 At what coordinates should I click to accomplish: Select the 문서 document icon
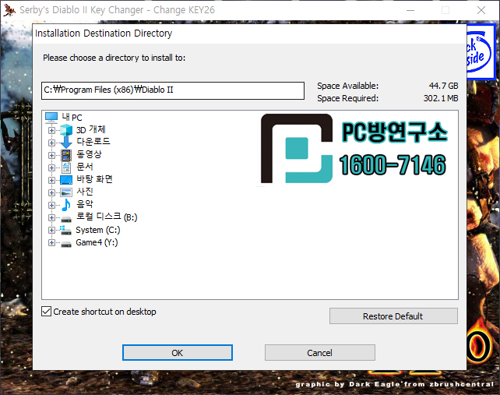66,168
